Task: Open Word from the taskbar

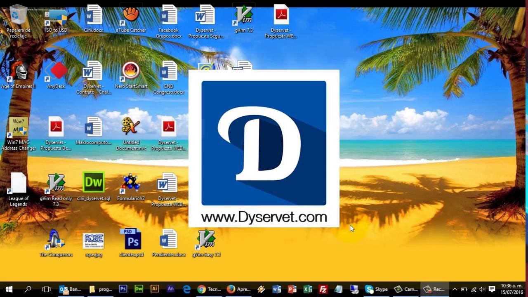Action: 276,289
